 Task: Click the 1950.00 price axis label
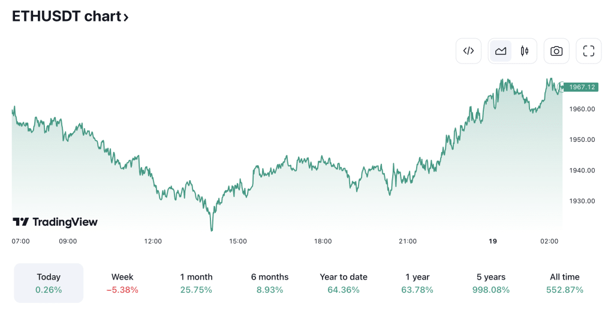click(x=582, y=139)
